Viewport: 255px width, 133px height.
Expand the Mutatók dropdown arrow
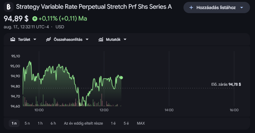coord(125,39)
